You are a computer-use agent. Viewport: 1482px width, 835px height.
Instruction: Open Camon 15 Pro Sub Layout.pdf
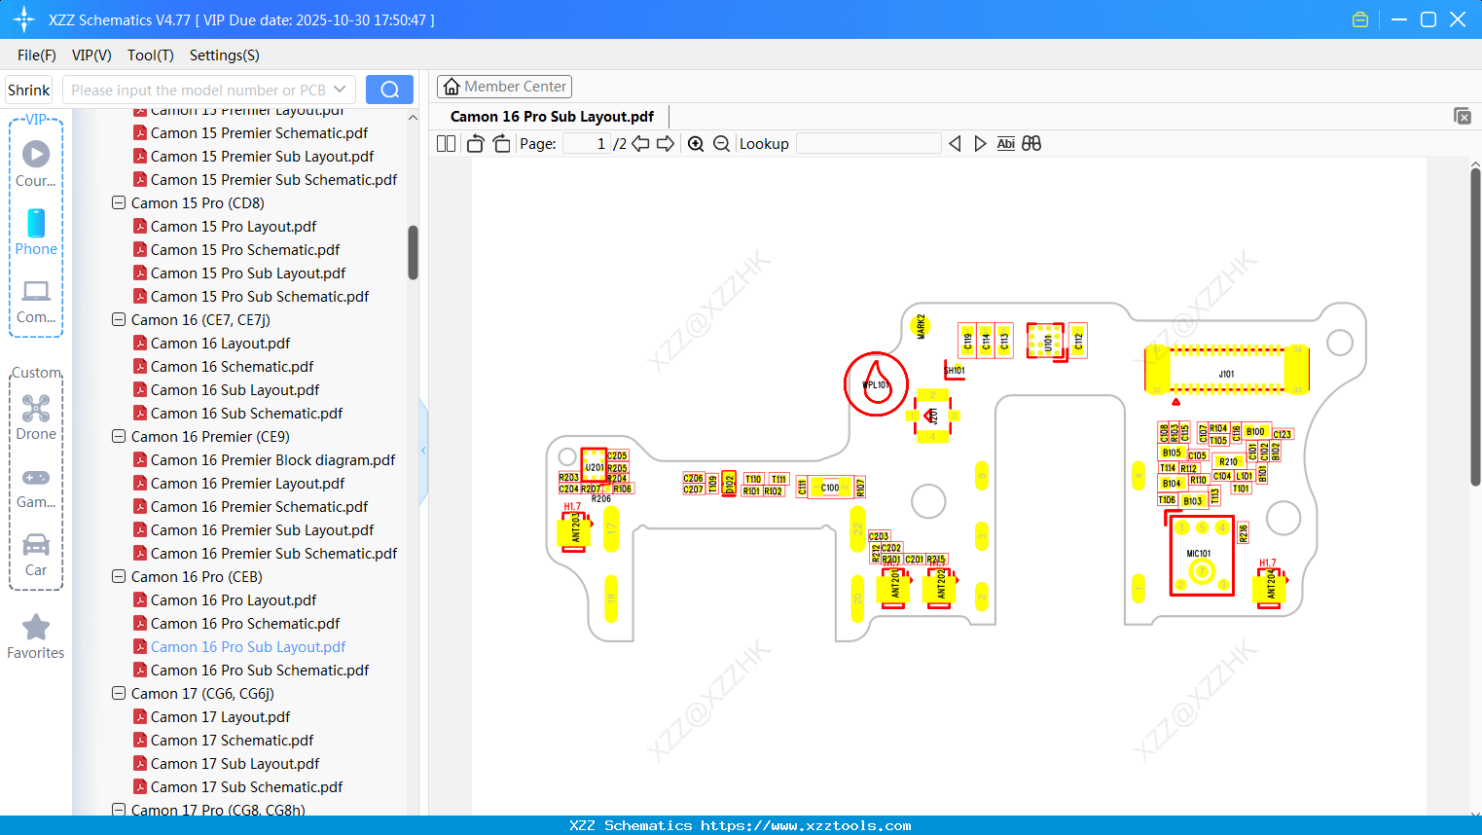tap(248, 273)
